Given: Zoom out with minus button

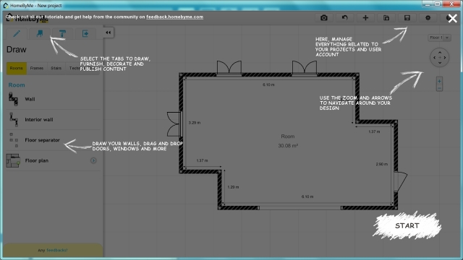Looking at the screenshot, I should pyautogui.click(x=439, y=88).
